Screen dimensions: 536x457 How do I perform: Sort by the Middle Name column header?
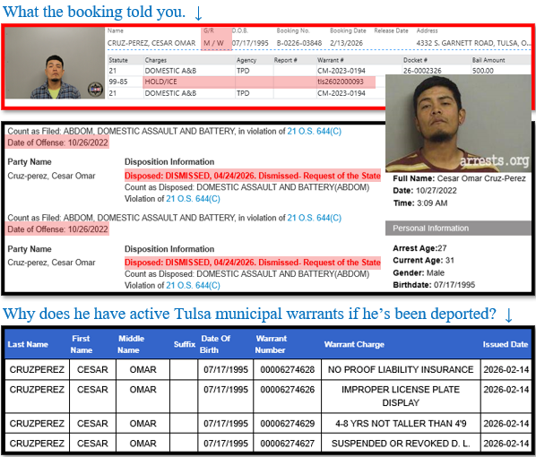click(x=131, y=345)
